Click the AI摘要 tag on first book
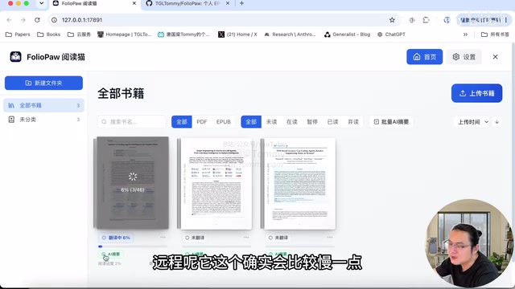Screen dimensions: 515x289 click(111, 254)
